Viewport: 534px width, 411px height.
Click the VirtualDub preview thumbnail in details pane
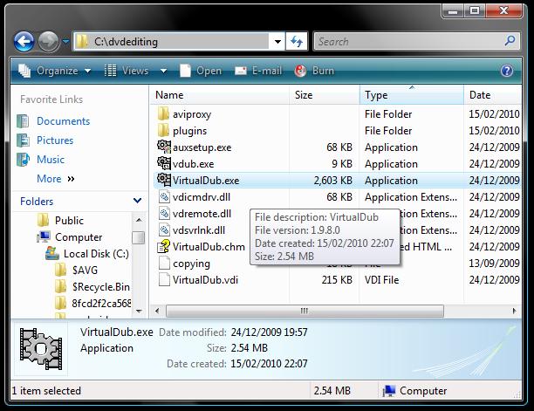tap(41, 349)
